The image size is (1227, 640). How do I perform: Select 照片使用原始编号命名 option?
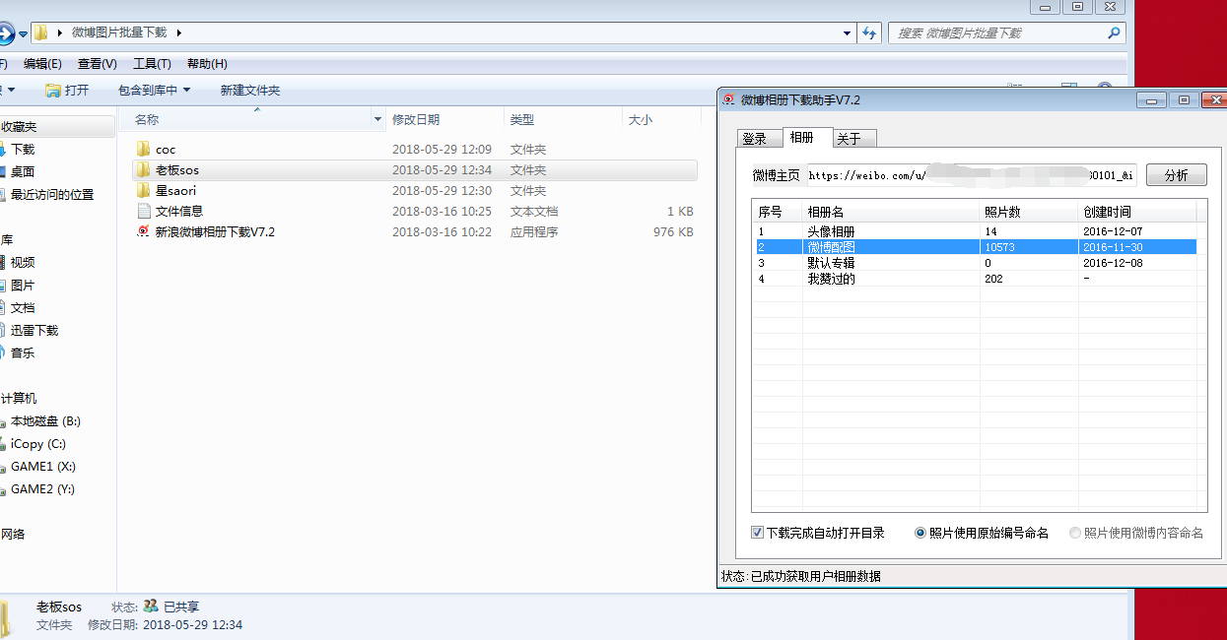pos(920,532)
